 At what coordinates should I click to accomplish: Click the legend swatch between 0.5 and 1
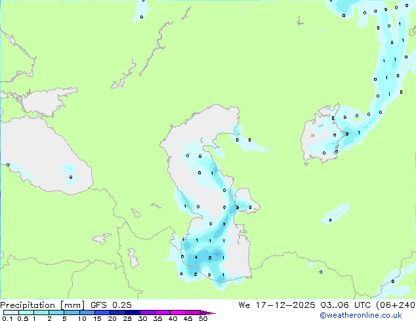point(26,312)
